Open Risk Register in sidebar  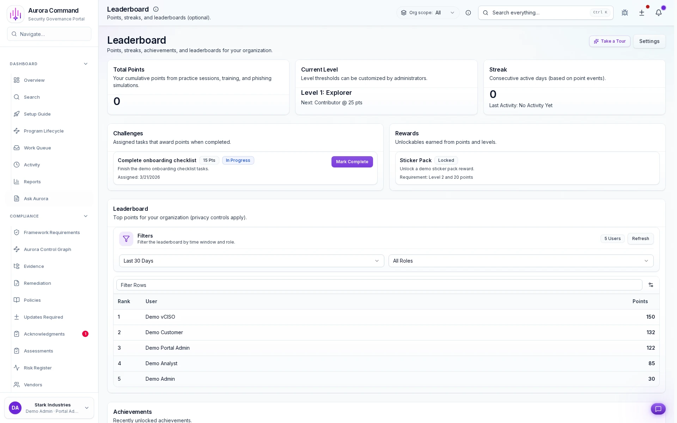[38, 368]
